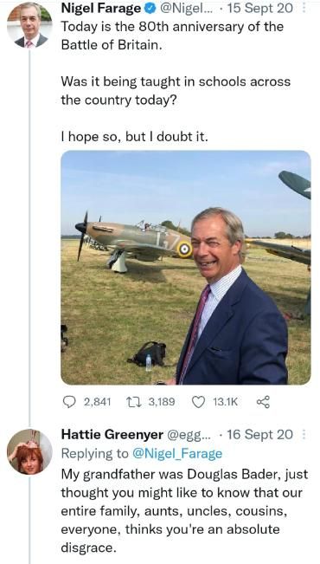Open reply text mentioning Douglas Bader
Screen dimensions: 320x564
pyautogui.click(x=184, y=511)
